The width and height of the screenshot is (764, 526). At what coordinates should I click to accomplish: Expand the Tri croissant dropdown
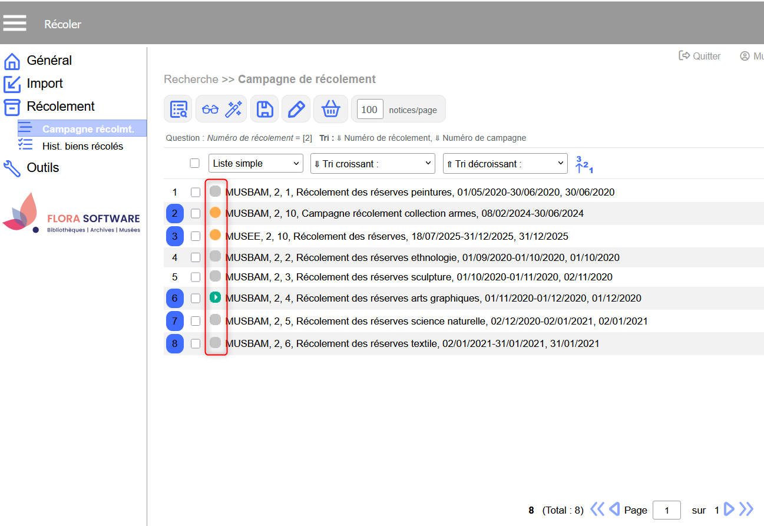click(x=372, y=164)
